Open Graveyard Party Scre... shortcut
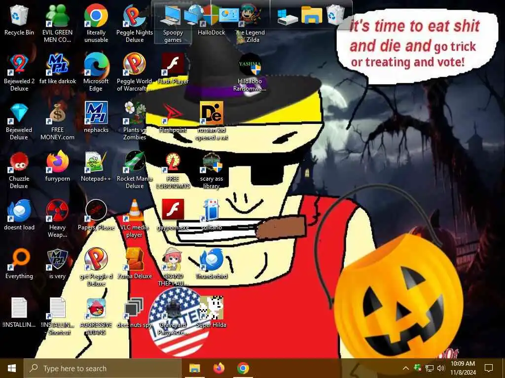This screenshot has width=505, height=378. click(x=173, y=316)
